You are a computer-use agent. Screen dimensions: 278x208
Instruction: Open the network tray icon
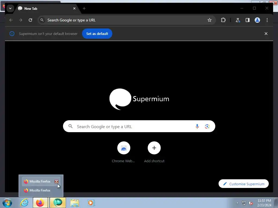(x=244, y=203)
